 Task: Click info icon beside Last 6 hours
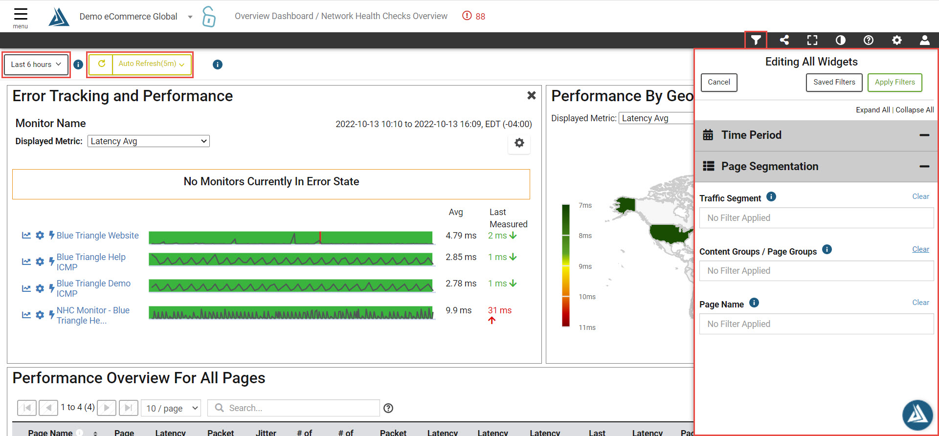(x=78, y=65)
